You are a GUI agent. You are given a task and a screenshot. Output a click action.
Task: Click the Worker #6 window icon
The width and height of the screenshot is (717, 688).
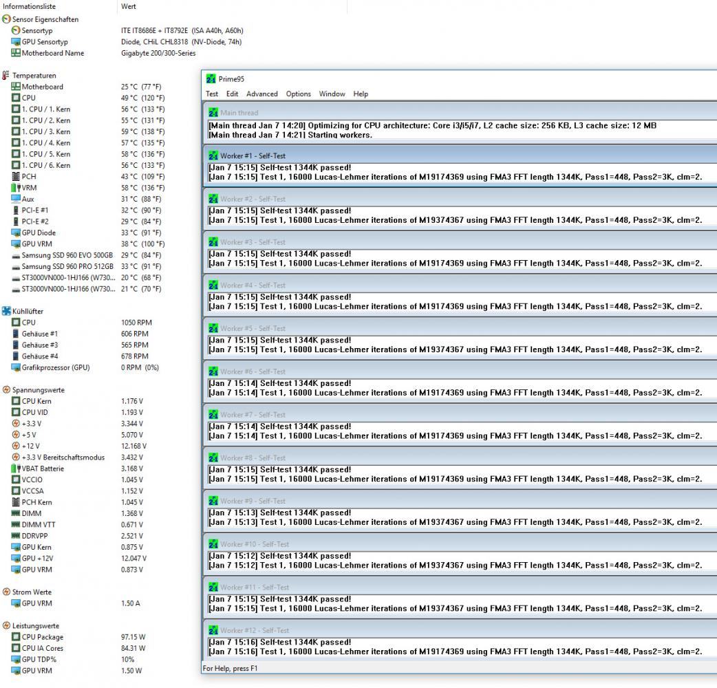[x=213, y=372]
